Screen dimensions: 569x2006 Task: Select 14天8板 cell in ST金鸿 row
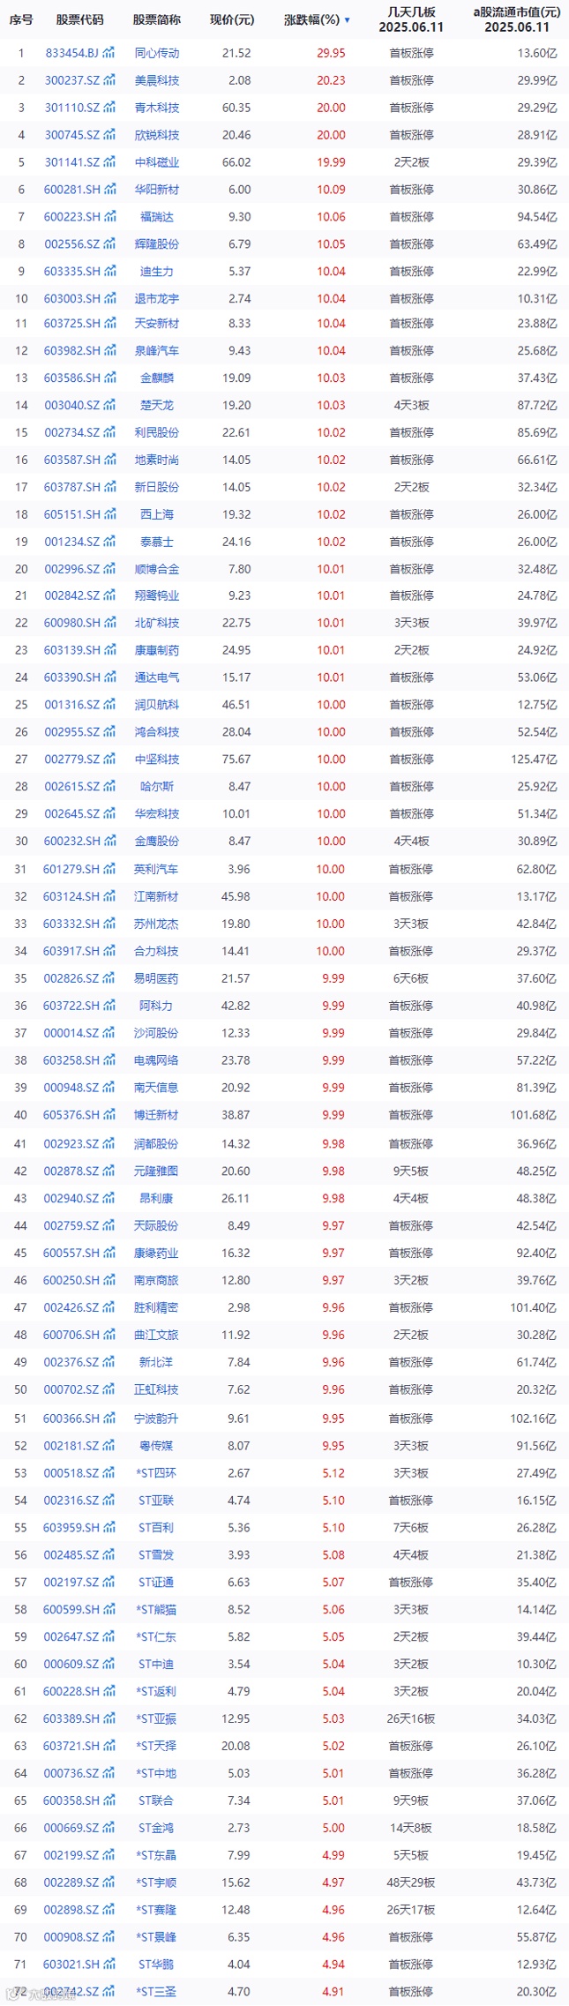[x=411, y=1827]
